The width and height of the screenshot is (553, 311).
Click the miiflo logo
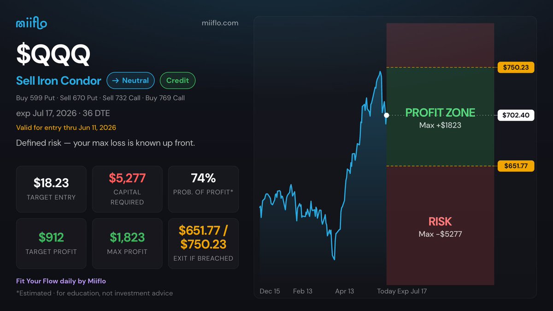pos(31,23)
